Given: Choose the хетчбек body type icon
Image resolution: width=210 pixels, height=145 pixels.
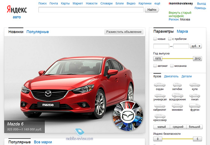Looking at the screenshot, I should point(177,85).
